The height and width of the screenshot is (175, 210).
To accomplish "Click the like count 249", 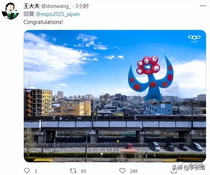I will 134,171.
